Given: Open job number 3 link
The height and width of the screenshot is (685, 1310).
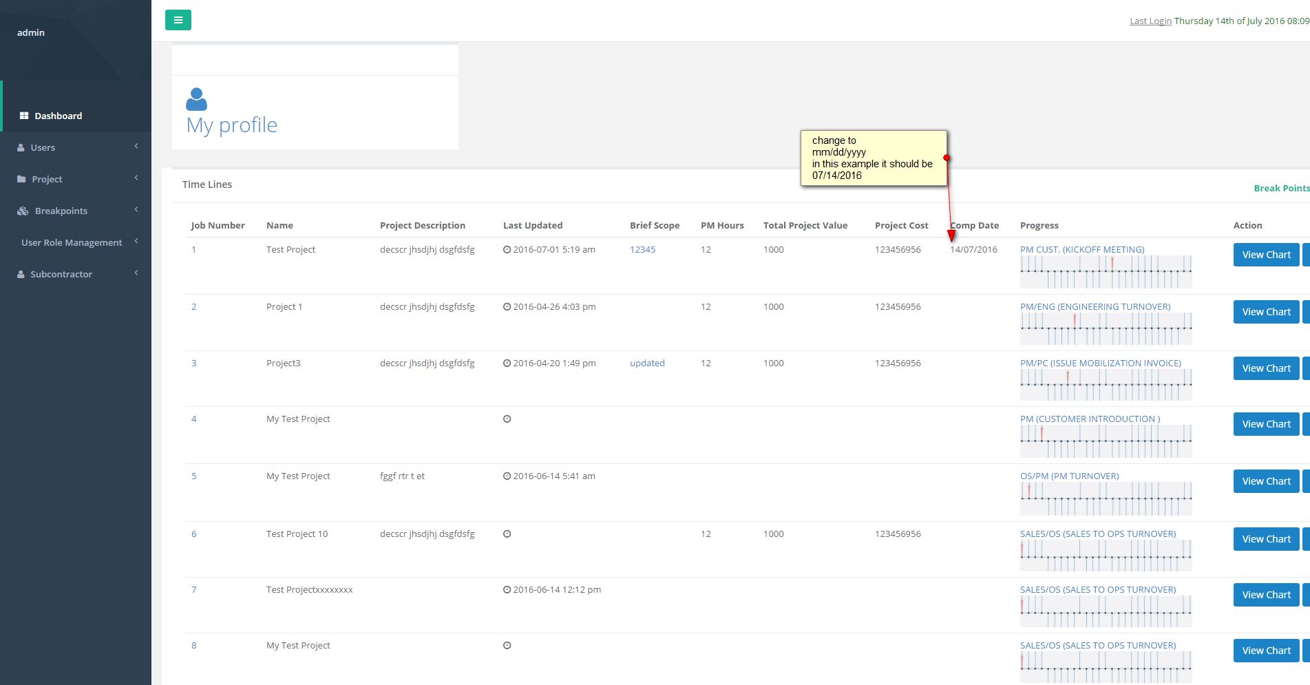Looking at the screenshot, I should point(194,363).
